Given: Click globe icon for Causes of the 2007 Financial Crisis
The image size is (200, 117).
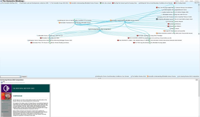Looking at the screenshot, I should click(x=158, y=17).
